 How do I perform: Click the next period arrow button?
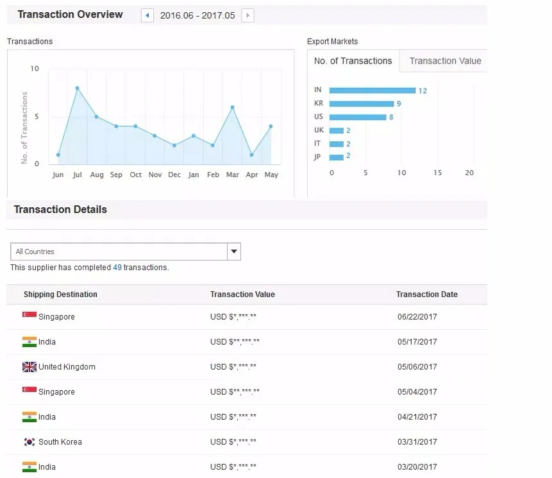tap(247, 15)
